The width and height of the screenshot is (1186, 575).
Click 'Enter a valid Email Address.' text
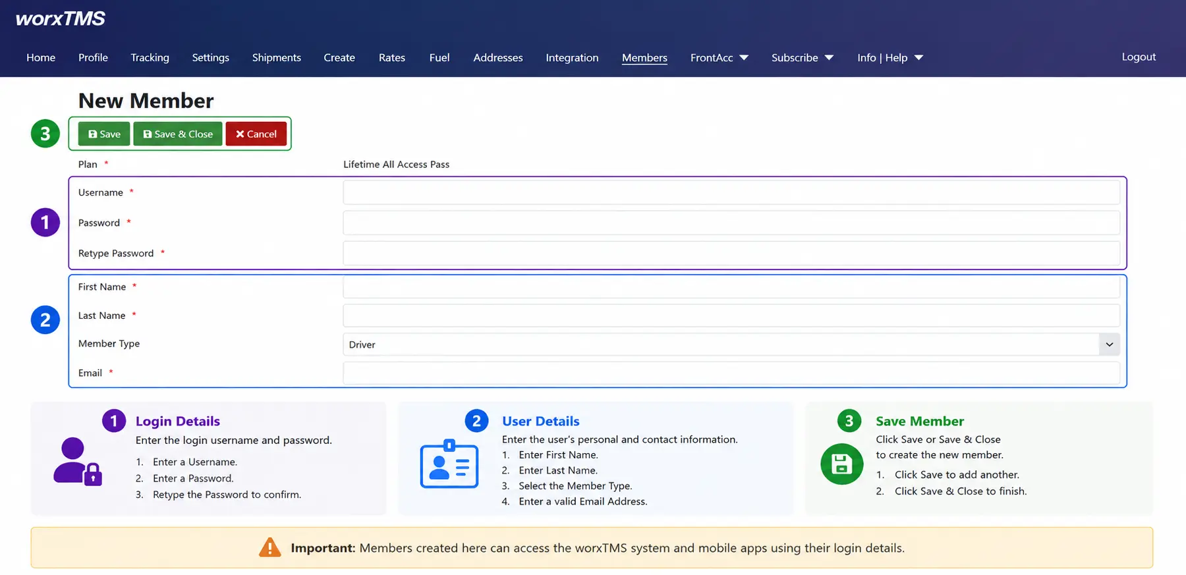583,501
